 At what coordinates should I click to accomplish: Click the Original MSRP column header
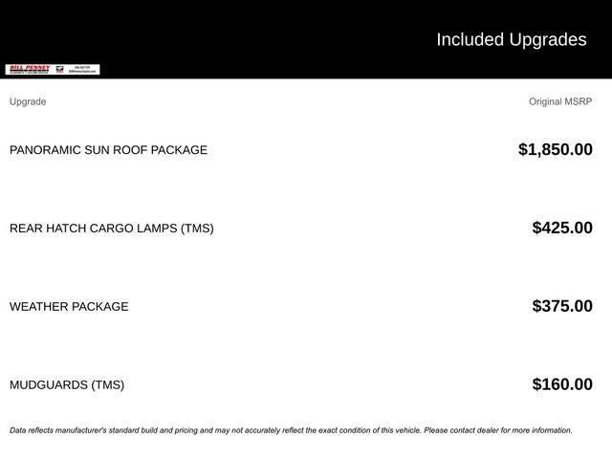click(x=560, y=101)
